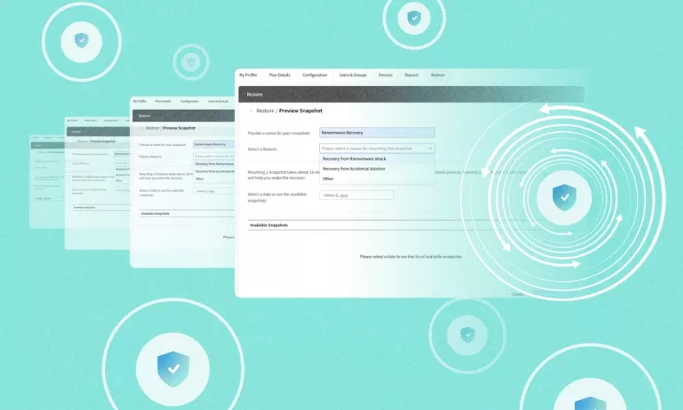Click the large shield inside the circular arrows
Viewport: 683px width, 410px height.
tap(563, 198)
